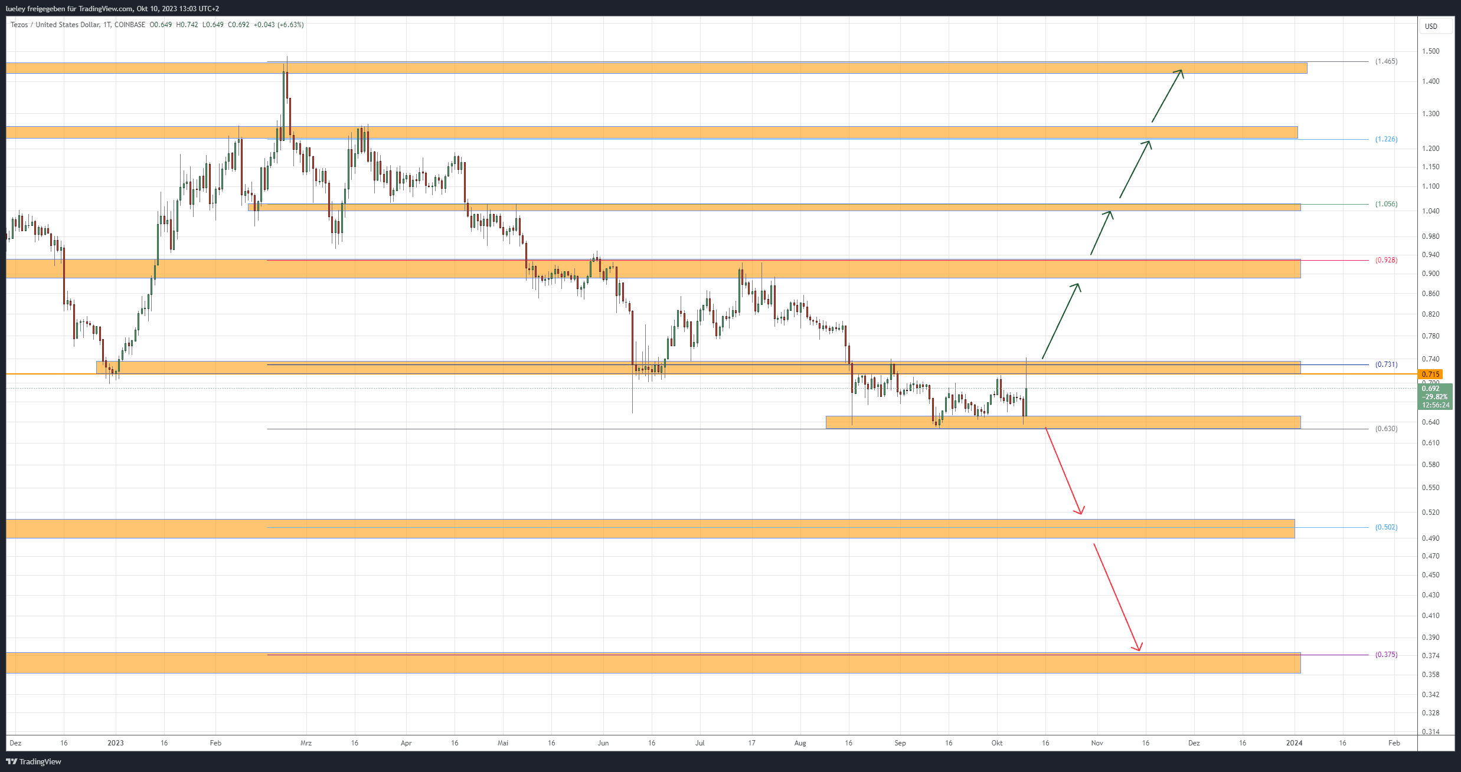The image size is (1461, 772).
Task: Click the 1.100 price axis tick
Action: (1430, 186)
